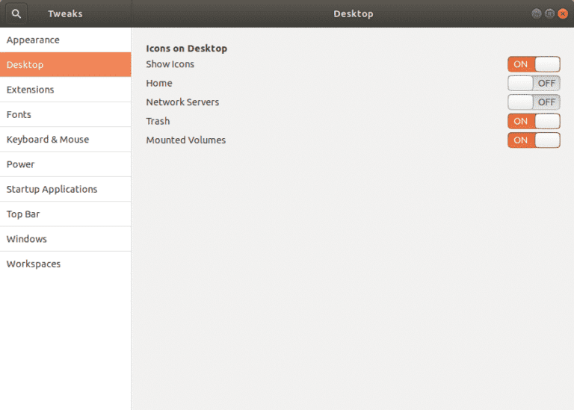
Task: Show Startup Applications page
Action: (66, 189)
